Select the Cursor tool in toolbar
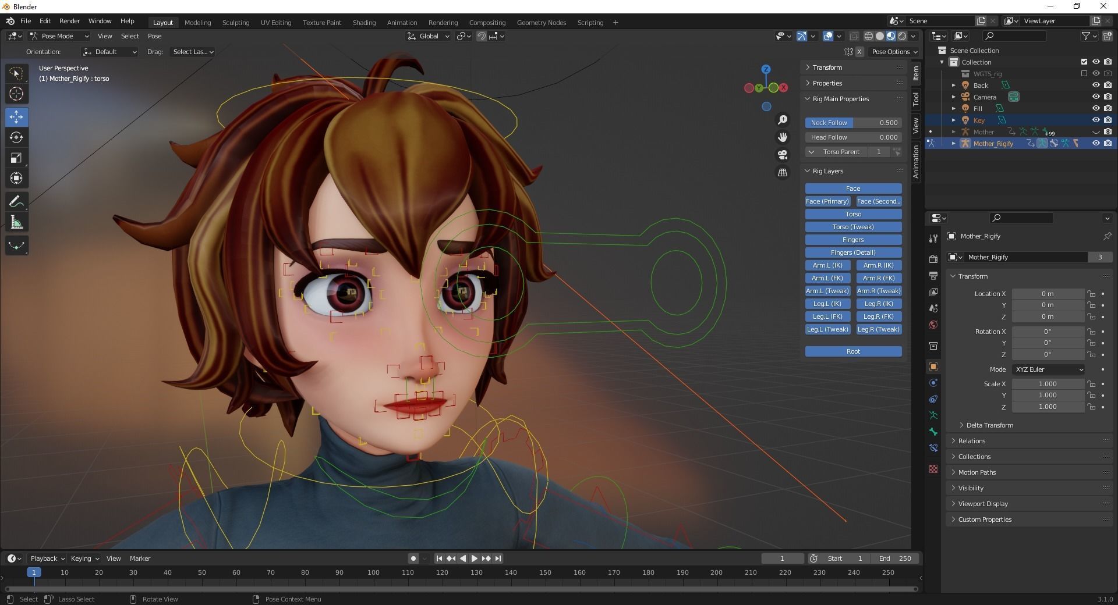 point(16,94)
